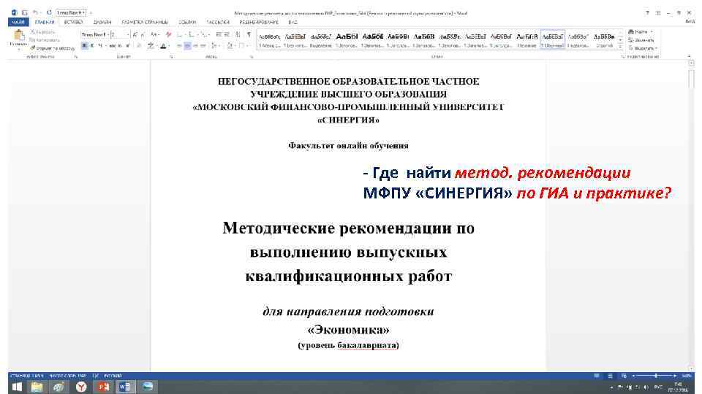Switch to Web Layout view in the status bar
The image size is (702, 394).
click(624, 376)
